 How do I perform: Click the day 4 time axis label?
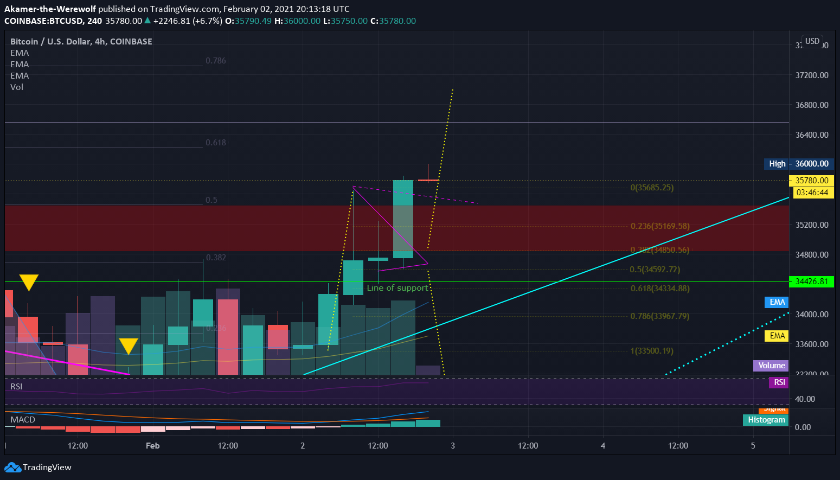pos(603,445)
